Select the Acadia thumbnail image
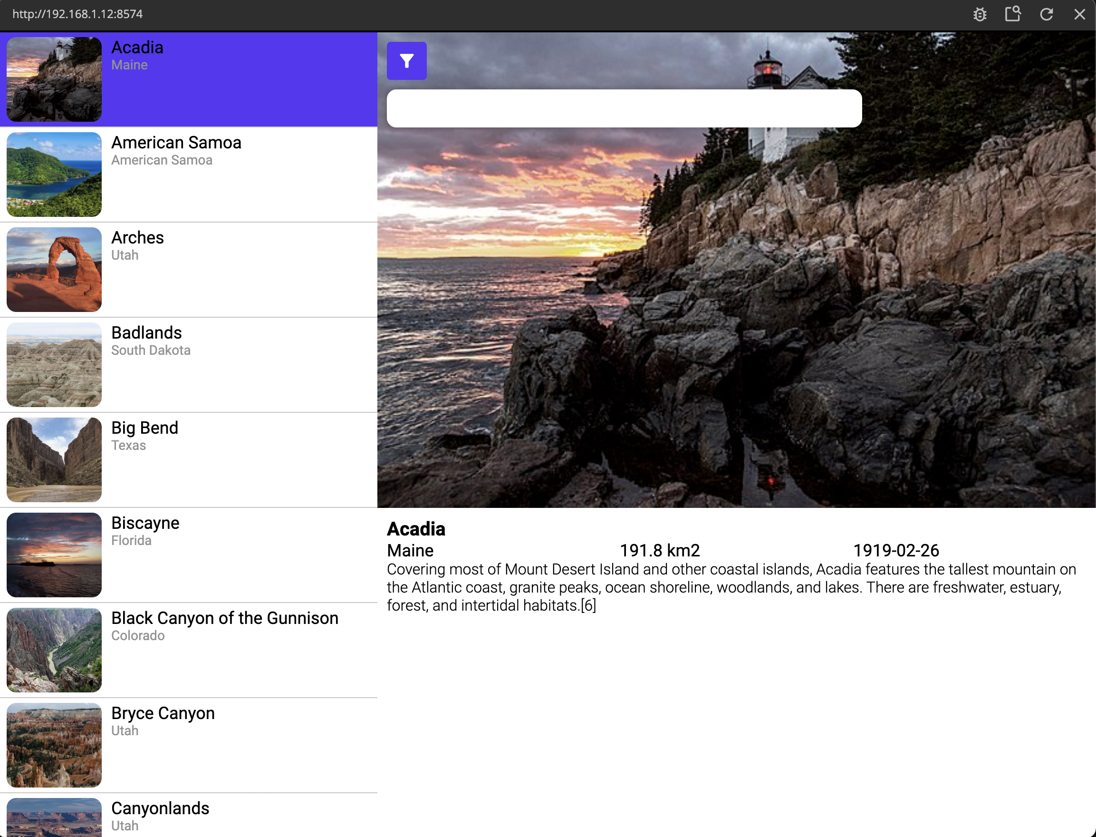 [54, 79]
